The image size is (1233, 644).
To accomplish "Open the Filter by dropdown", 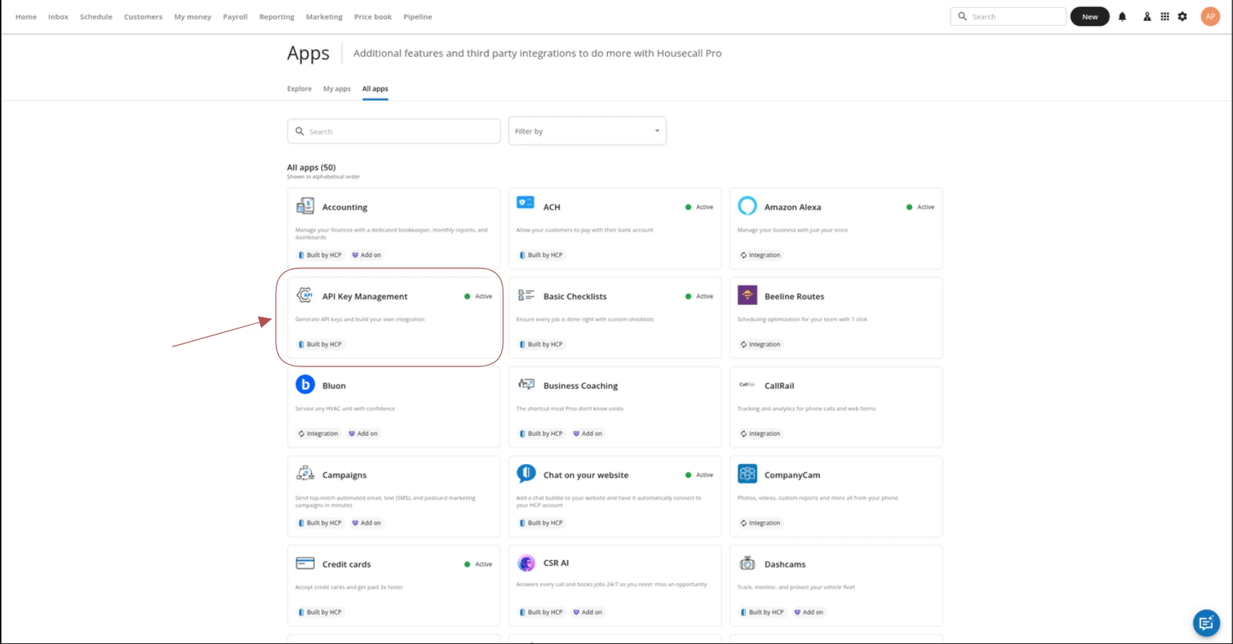I will click(587, 131).
